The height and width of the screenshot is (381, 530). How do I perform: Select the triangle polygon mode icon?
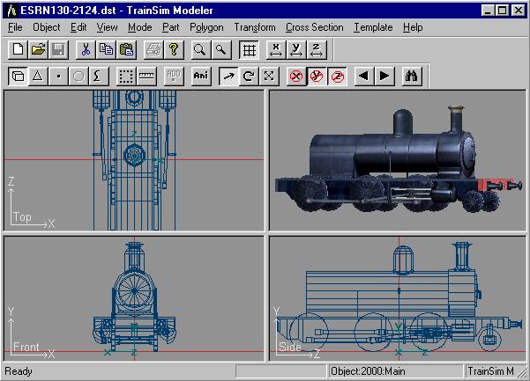coord(37,76)
